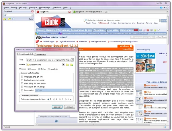The image size is (172, 131).
Task: Switch to the Commentaire tab
Action: (40, 54)
